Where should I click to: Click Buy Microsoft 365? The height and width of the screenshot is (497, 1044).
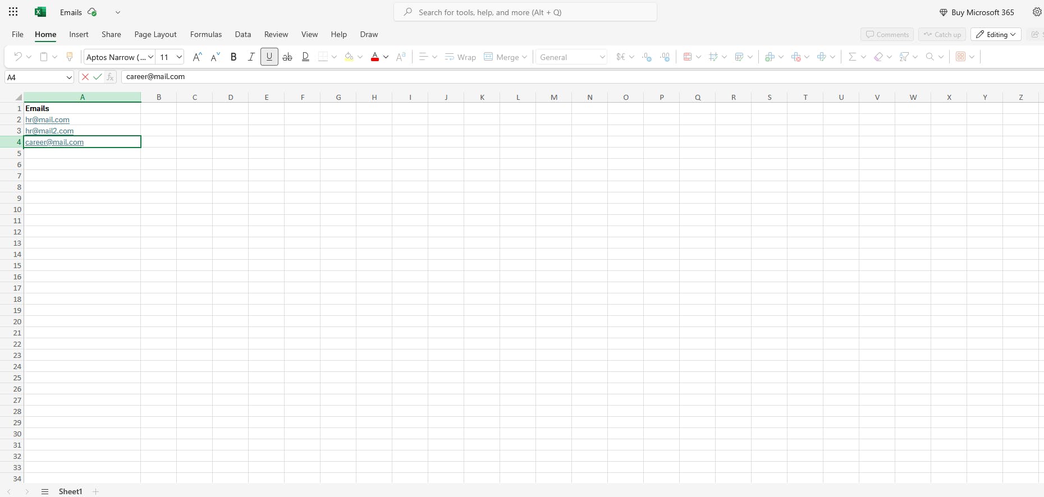click(977, 12)
